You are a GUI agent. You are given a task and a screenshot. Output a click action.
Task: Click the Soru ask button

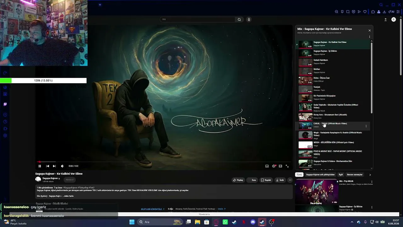tap(252, 180)
